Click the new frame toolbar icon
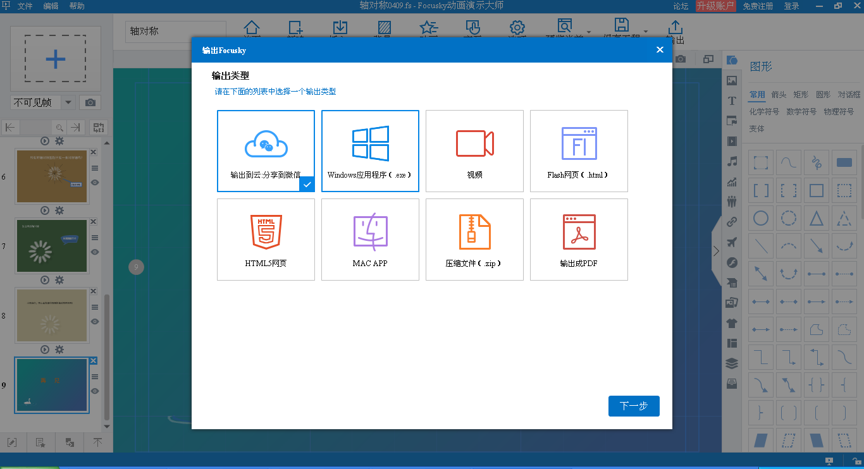Screen dimensions: 864x469 pyautogui.click(x=295, y=28)
